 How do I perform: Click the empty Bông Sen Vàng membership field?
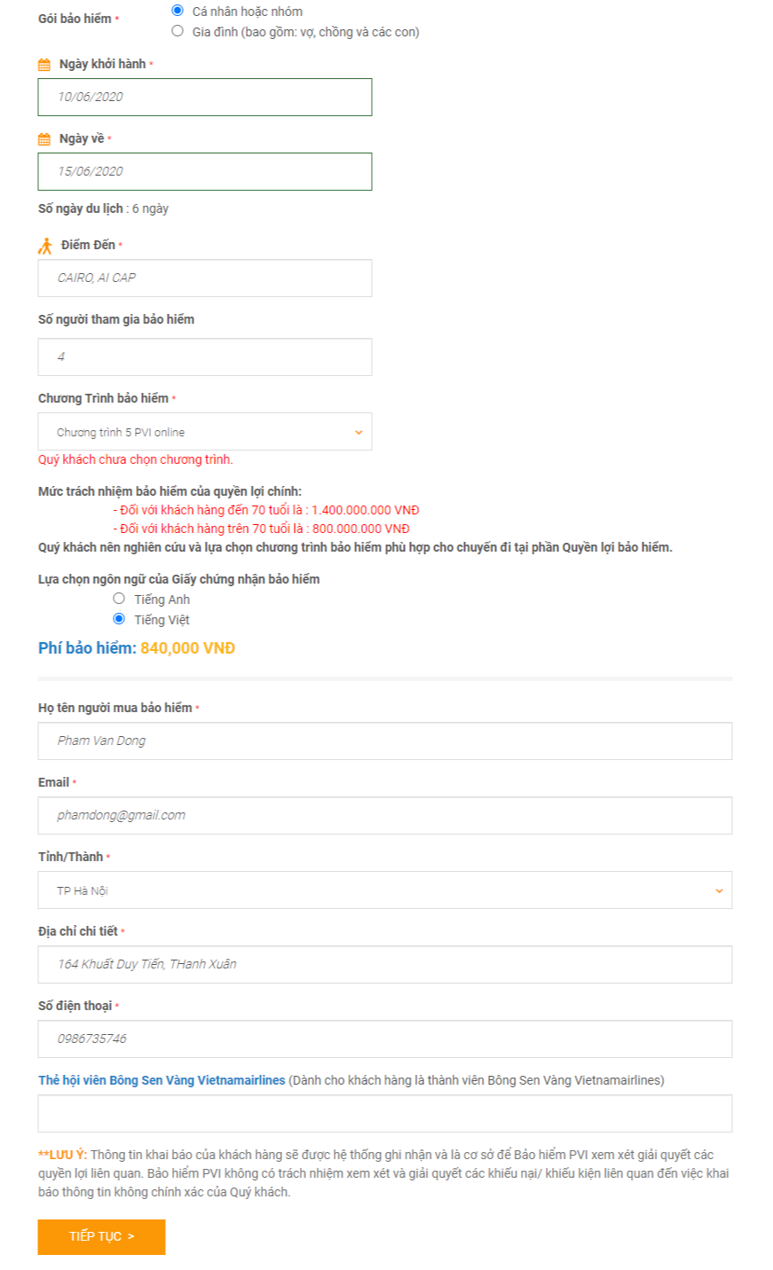click(x=384, y=1113)
